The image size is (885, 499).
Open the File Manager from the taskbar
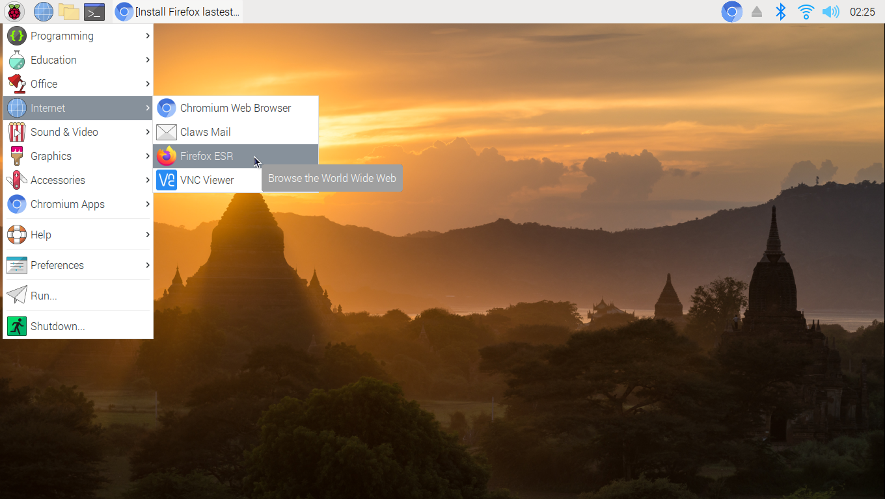(68, 11)
